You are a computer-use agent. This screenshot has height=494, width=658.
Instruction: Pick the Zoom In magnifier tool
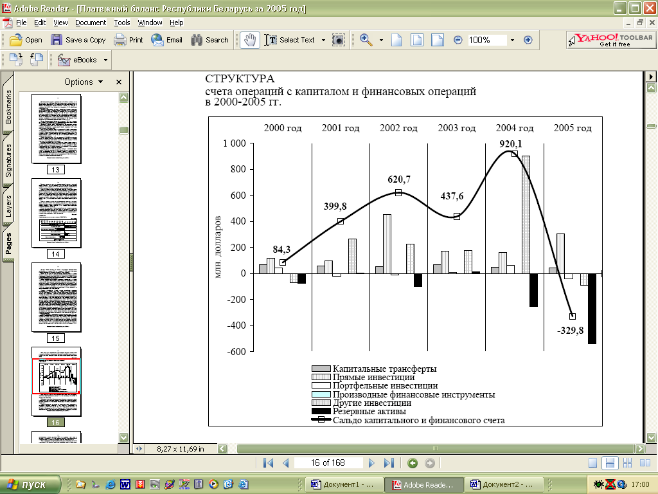point(366,40)
